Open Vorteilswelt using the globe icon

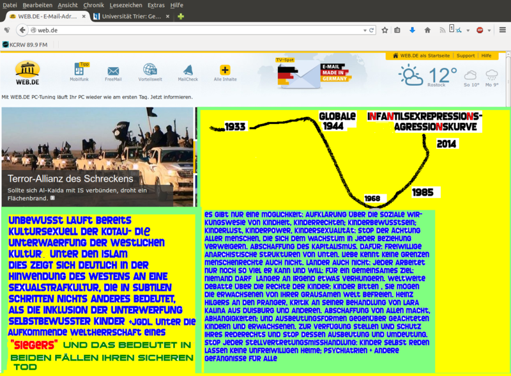[149, 69]
